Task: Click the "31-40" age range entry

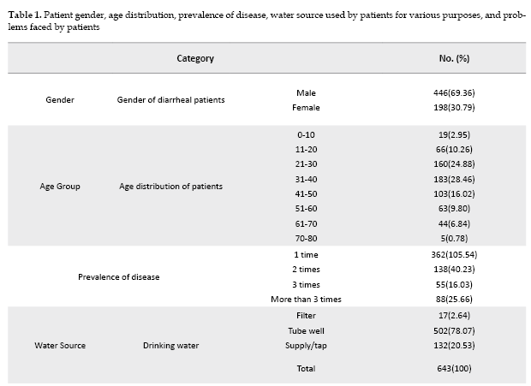Action: pyautogui.click(x=306, y=179)
